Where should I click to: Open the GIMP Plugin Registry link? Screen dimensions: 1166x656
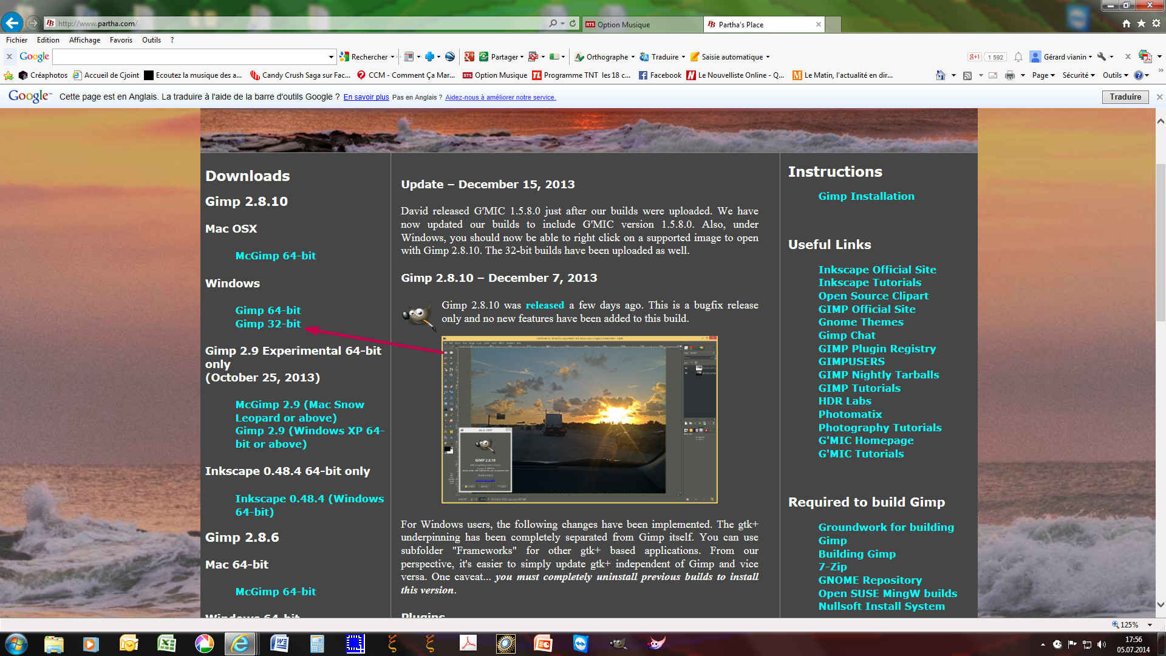click(x=877, y=349)
